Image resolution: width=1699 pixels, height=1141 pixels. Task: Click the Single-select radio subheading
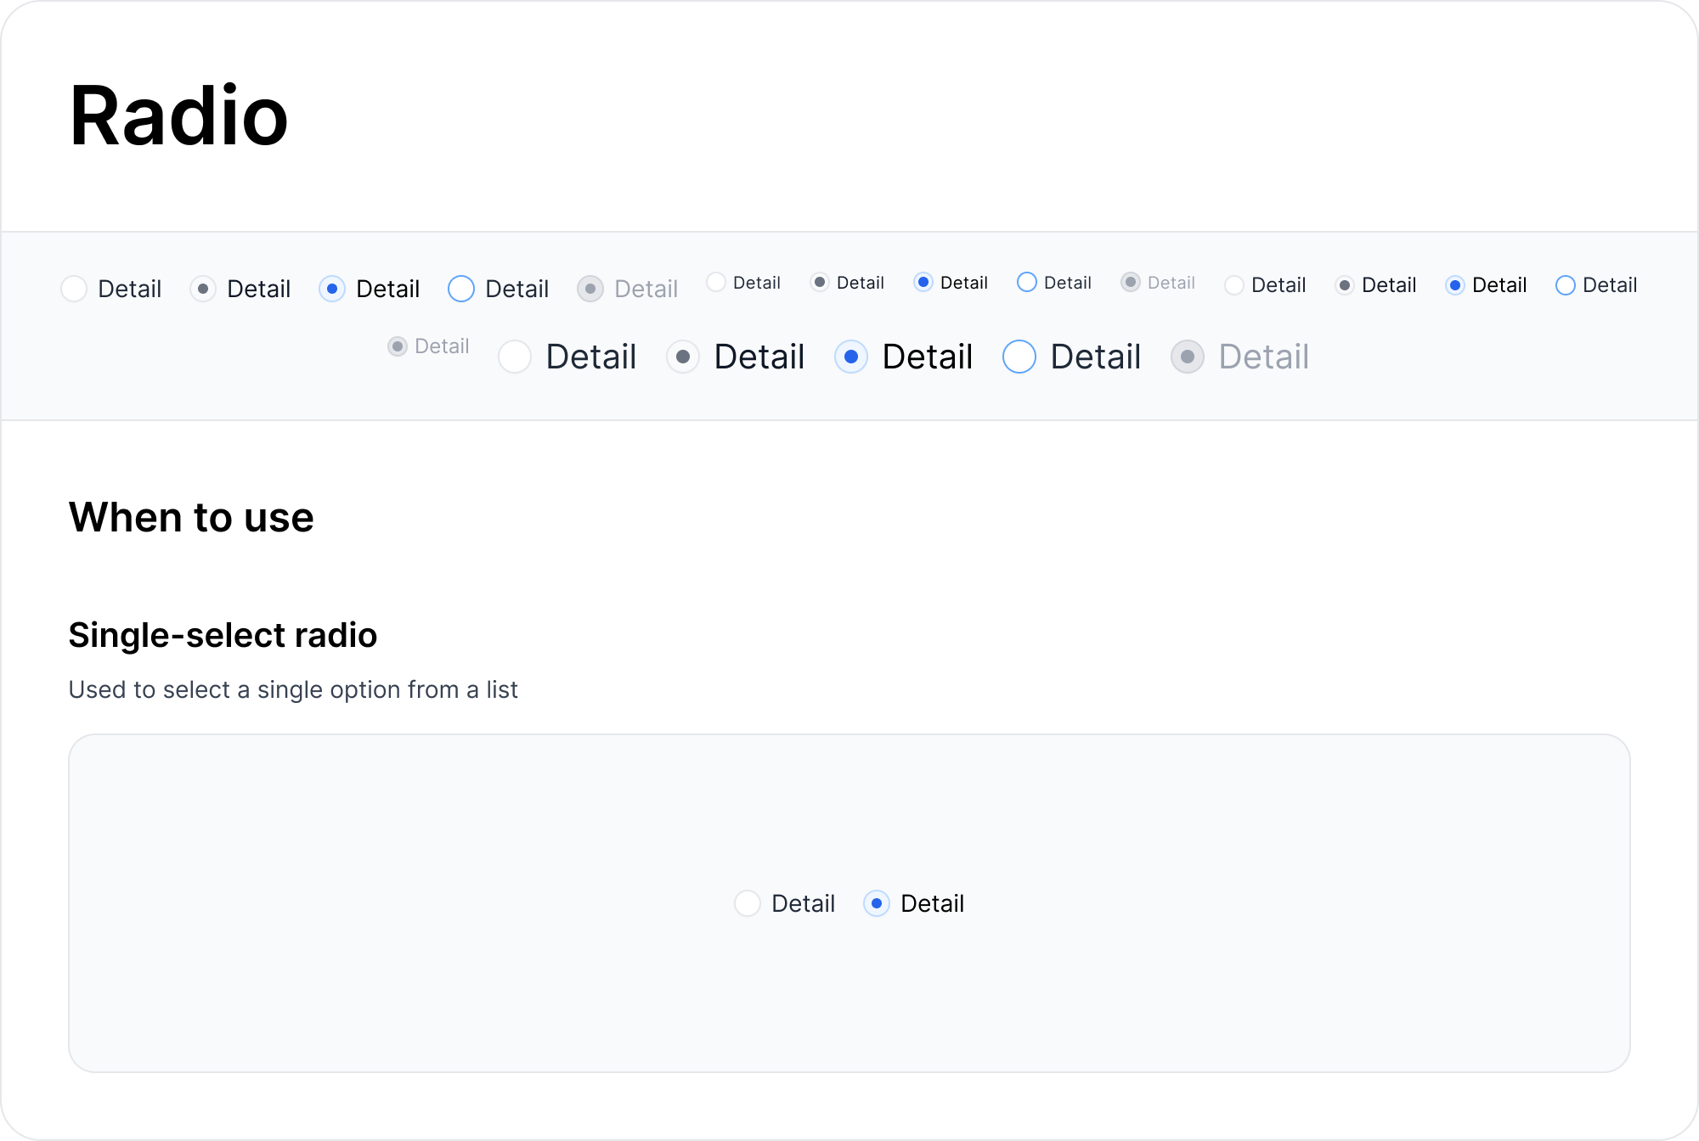click(223, 635)
